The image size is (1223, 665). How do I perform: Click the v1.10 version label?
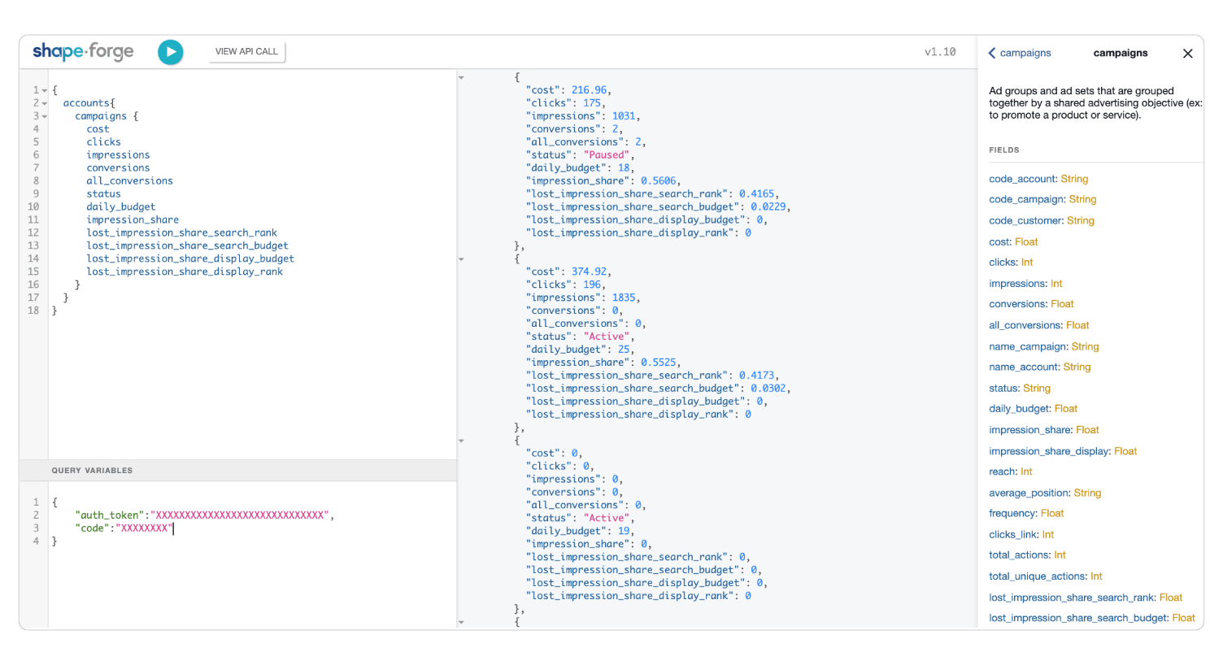click(940, 52)
